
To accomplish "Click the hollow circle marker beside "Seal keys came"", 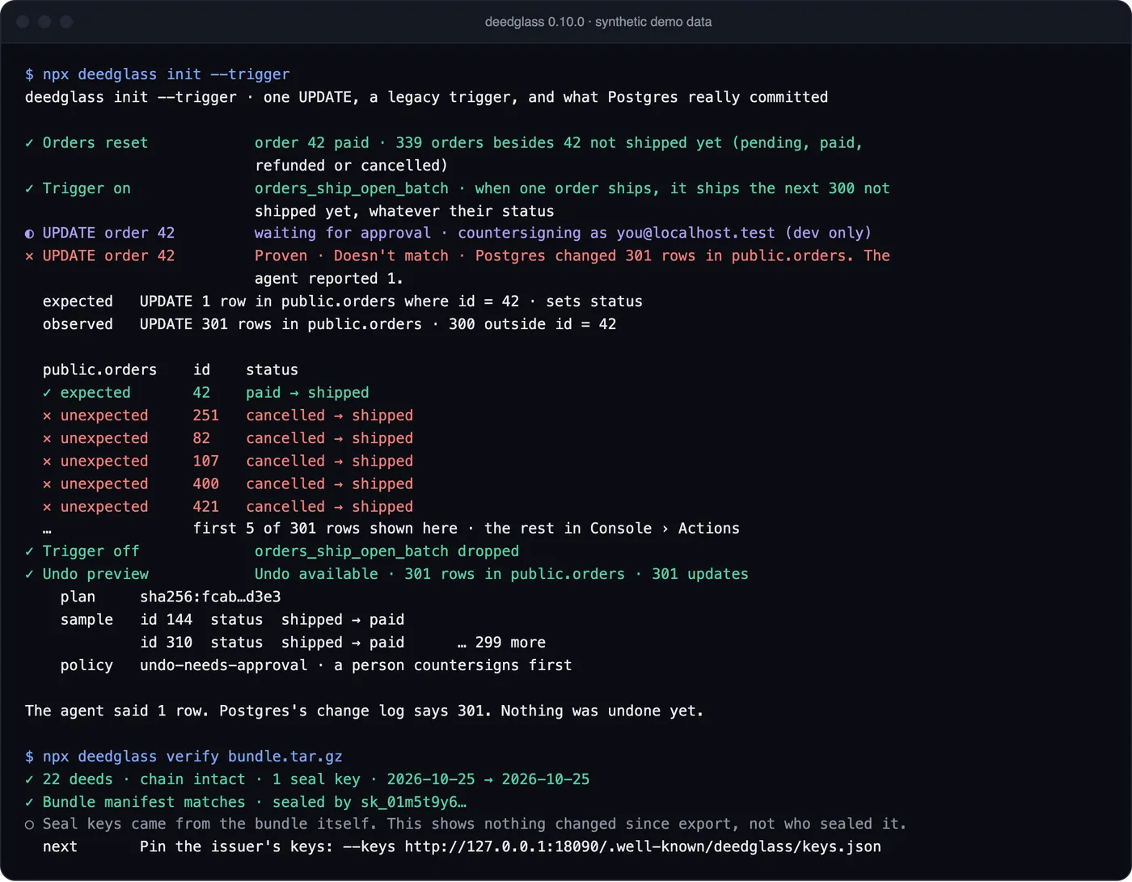I will point(29,825).
